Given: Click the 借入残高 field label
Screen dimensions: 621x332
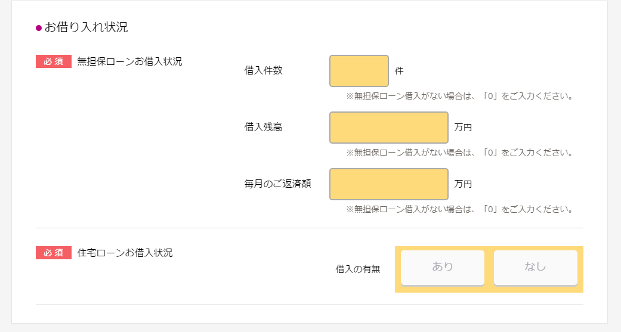Looking at the screenshot, I should tap(263, 127).
